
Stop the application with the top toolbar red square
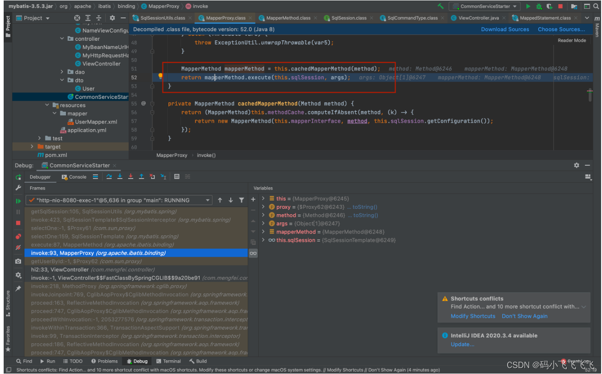pyautogui.click(x=560, y=6)
